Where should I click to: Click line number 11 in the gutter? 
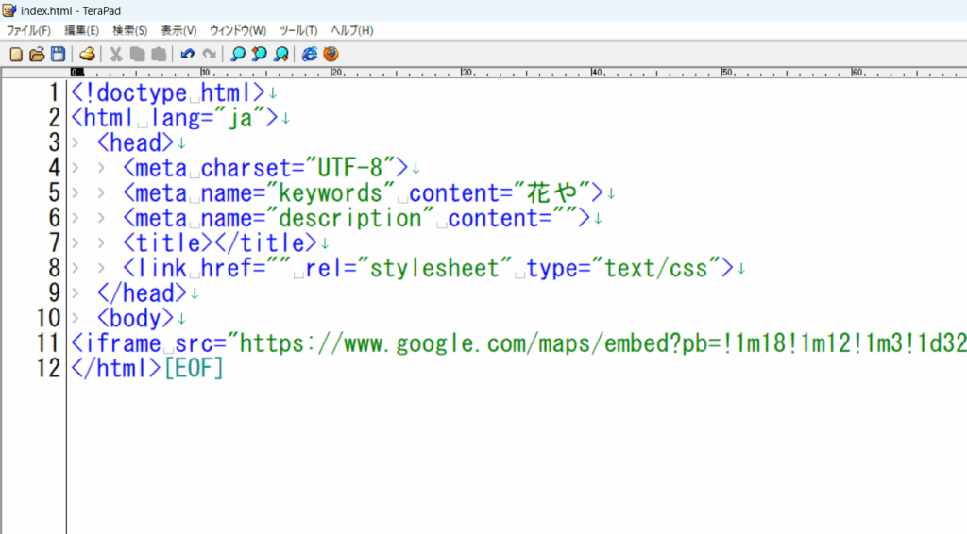point(48,342)
